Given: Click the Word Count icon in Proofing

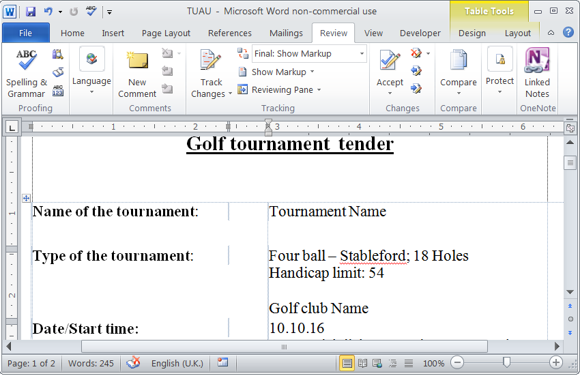Looking at the screenshot, I should click(58, 91).
